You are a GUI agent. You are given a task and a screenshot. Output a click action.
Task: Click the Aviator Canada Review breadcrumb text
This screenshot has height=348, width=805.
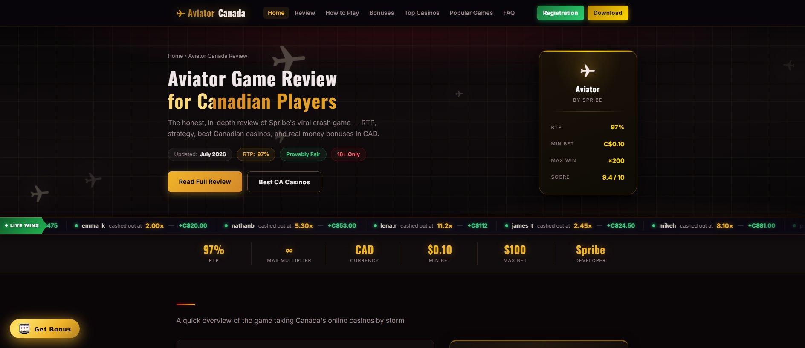click(x=218, y=56)
